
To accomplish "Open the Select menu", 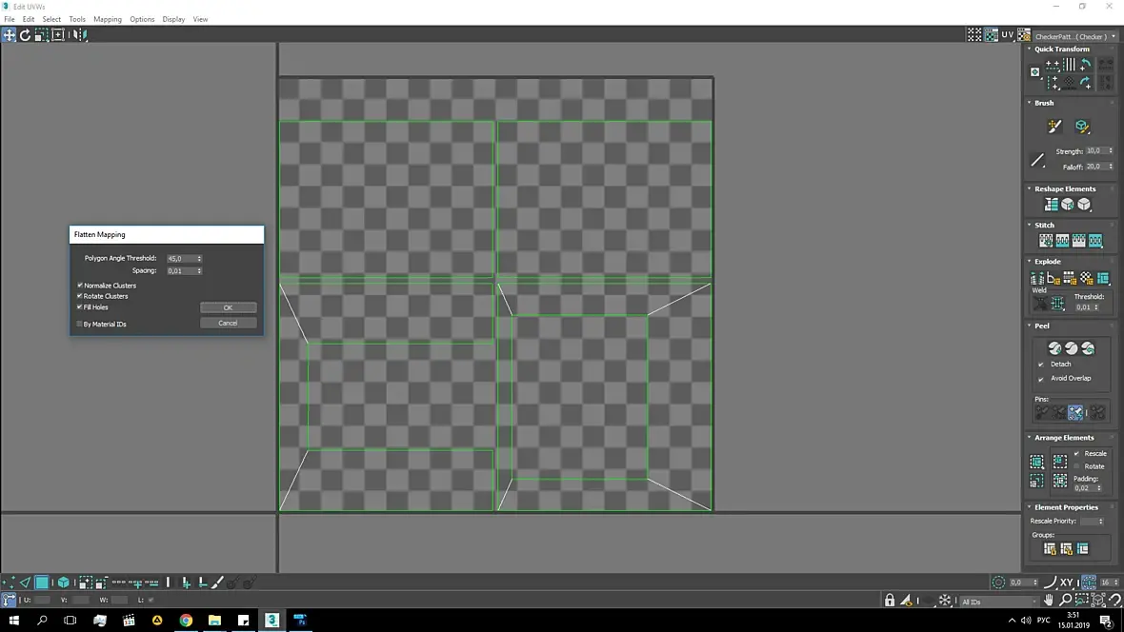I will (x=51, y=19).
